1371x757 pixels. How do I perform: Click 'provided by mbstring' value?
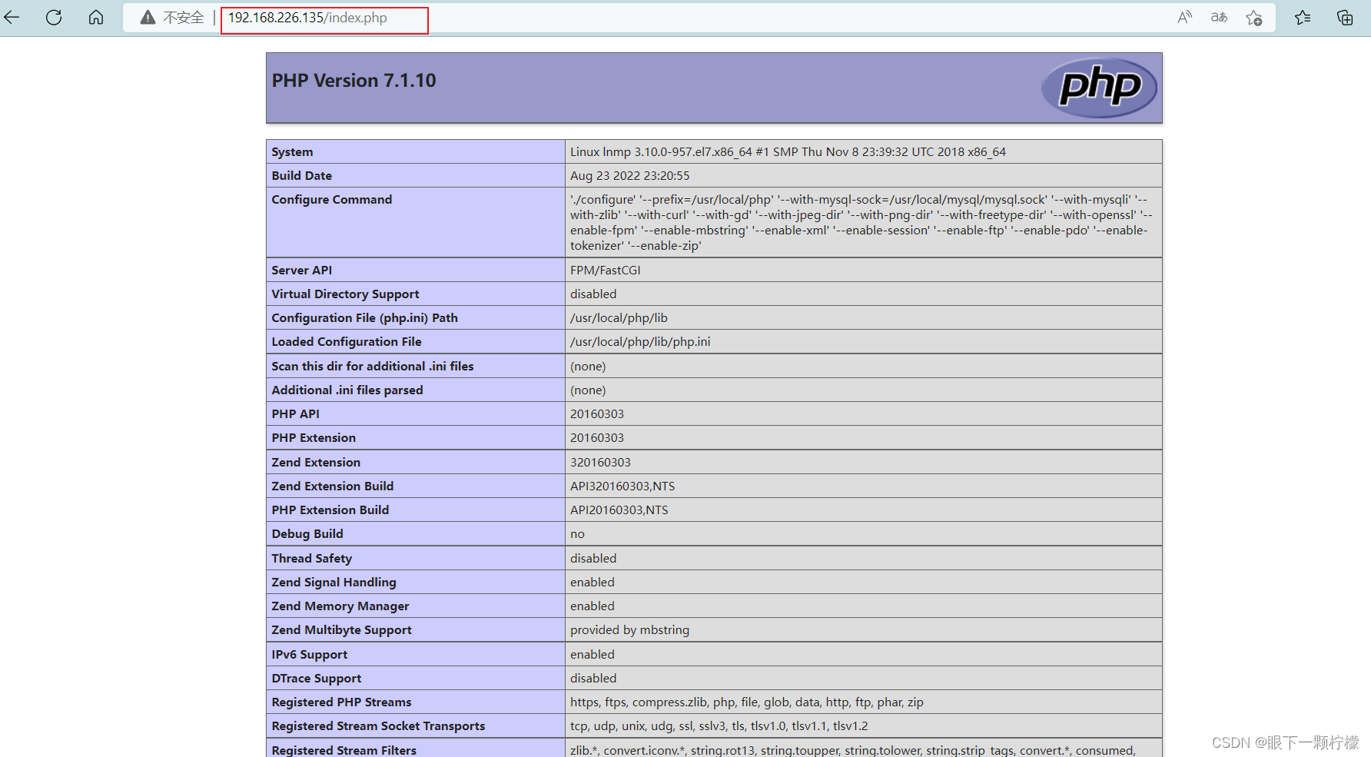point(629,630)
